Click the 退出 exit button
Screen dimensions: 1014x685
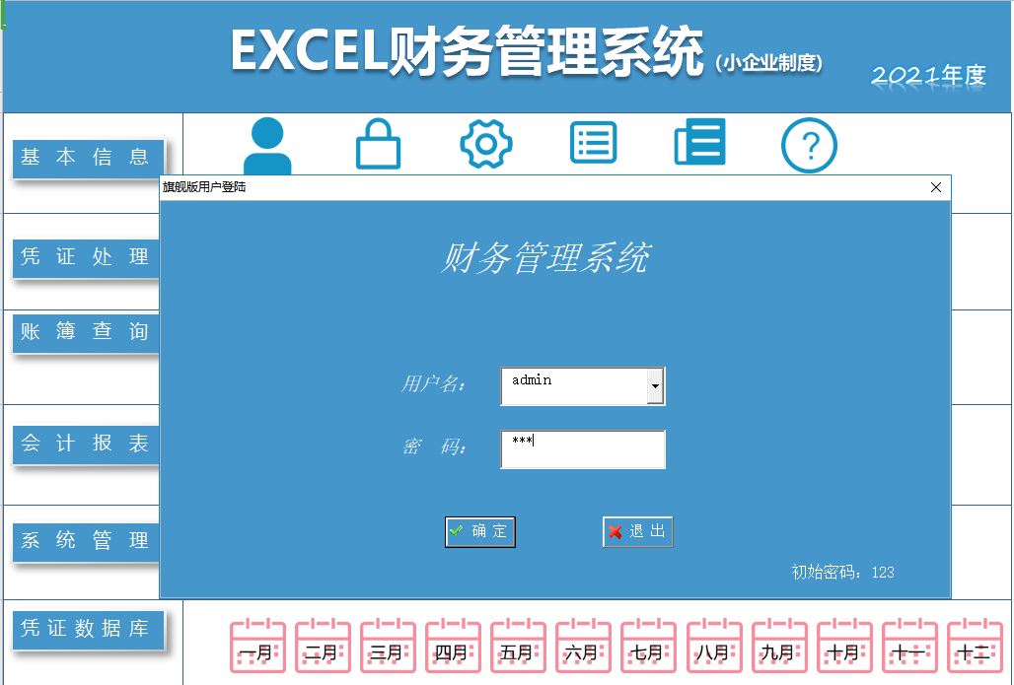[637, 532]
